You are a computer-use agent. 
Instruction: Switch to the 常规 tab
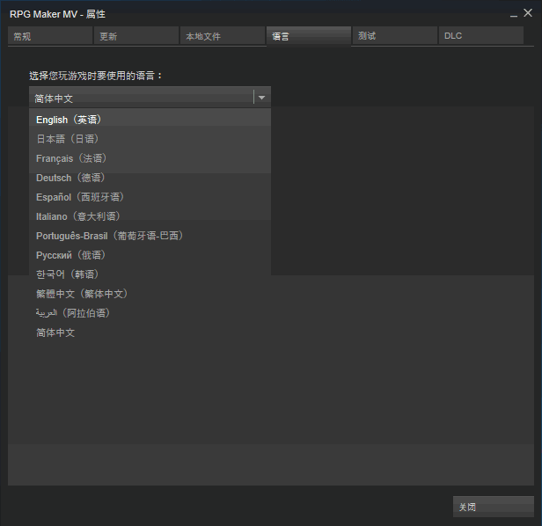(50, 36)
